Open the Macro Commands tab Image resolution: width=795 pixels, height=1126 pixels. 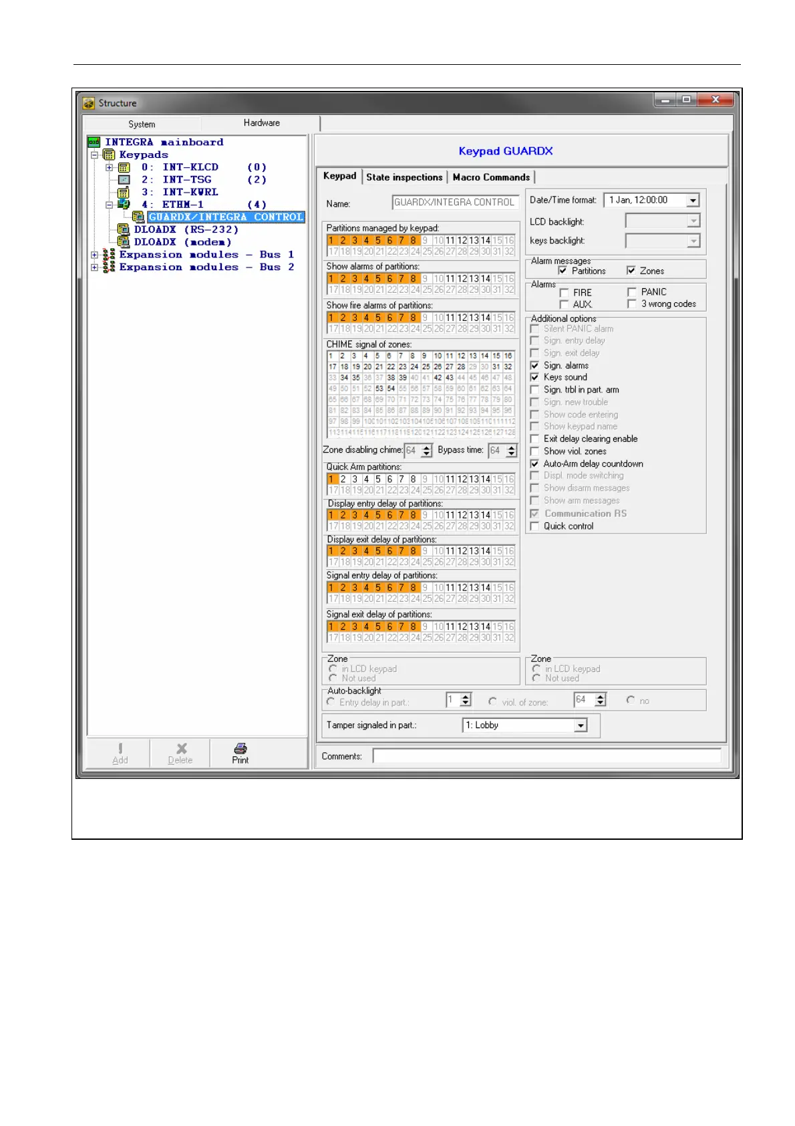pos(491,177)
